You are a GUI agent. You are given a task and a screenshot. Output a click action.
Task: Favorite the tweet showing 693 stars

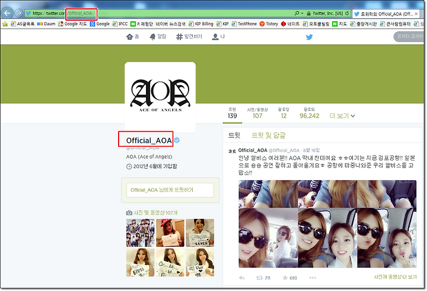(290, 278)
